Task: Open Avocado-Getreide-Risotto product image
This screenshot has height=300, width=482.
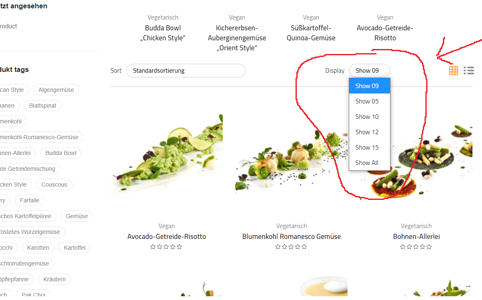Action: click(166, 154)
